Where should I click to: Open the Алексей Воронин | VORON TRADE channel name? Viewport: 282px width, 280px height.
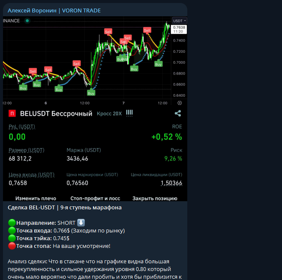tap(54, 11)
